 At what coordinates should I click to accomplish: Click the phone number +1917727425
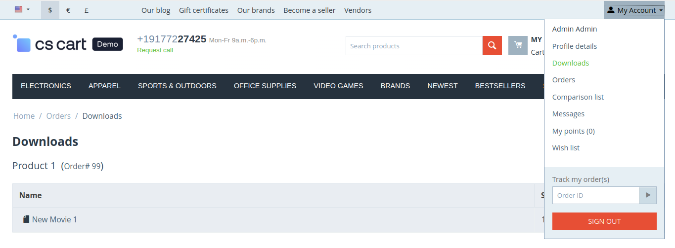(x=172, y=39)
